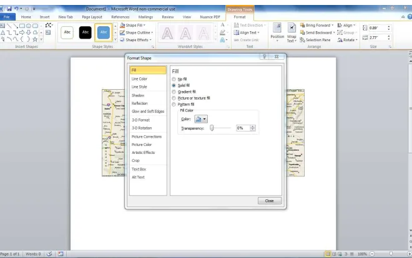Open the Fill Color picker dropdown
Viewport: 412px width, 258px height.
201,119
